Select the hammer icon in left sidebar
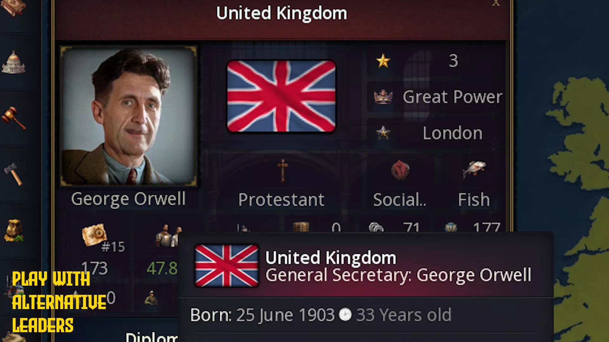Screen dimensions: 609x342 [13, 174]
